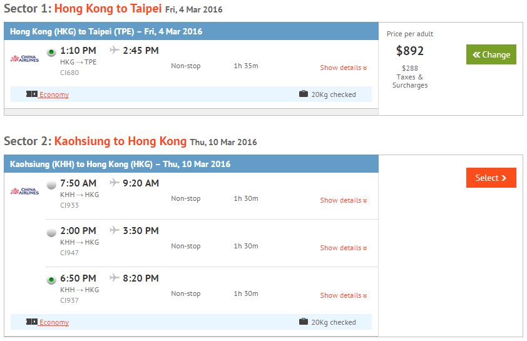Open the Economy link in Sector 1
Screen dimensions: 527x341
54,94
